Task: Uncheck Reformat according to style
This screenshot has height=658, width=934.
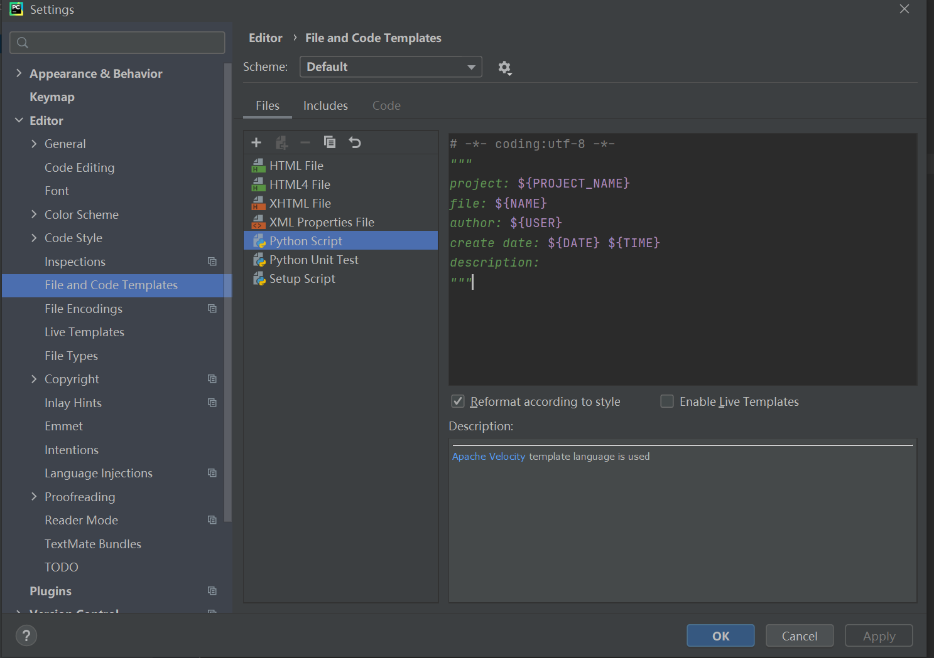Action: point(458,401)
